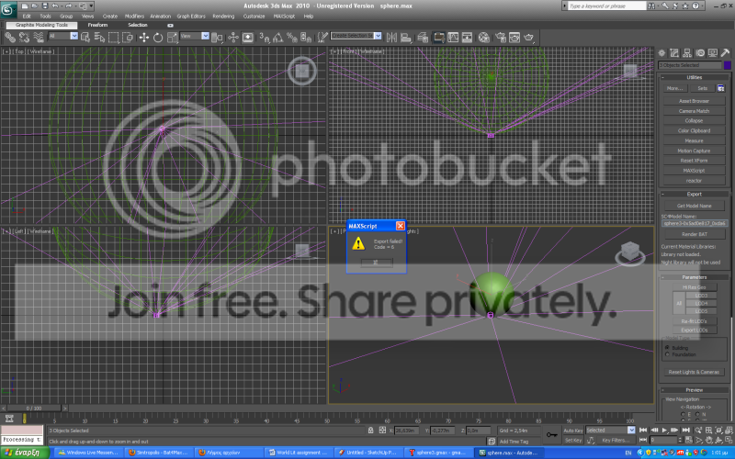This screenshot has height=459, width=735.
Task: Activate the Select Object arrow tool
Action: (x=85, y=37)
